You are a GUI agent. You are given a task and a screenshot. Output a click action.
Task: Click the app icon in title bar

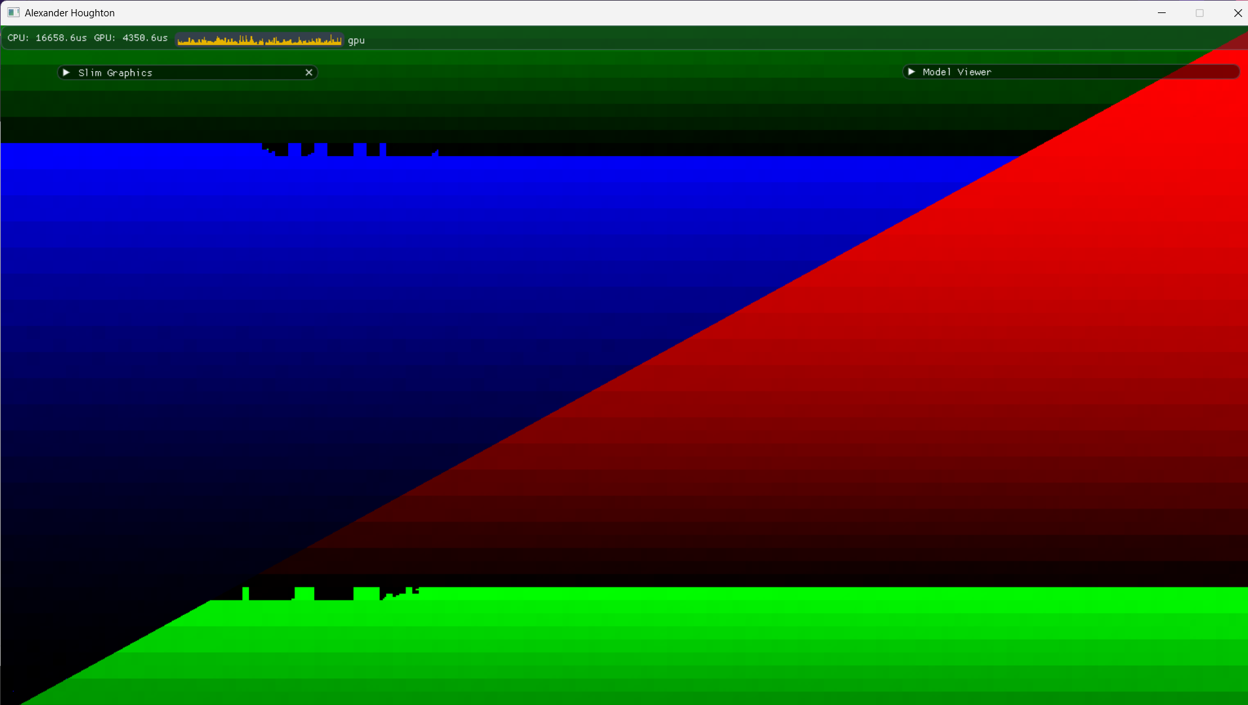[x=13, y=12]
